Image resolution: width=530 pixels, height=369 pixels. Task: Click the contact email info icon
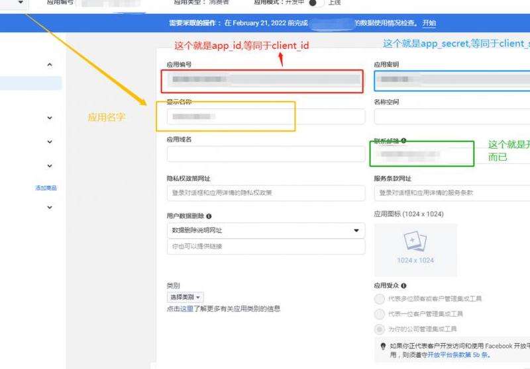pos(403,141)
